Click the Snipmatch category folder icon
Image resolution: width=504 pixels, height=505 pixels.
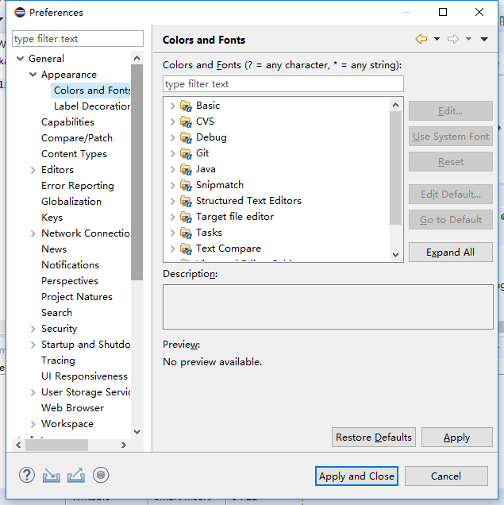coord(186,185)
